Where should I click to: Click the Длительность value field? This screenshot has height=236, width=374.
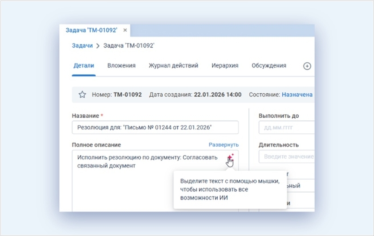pyautogui.click(x=286, y=156)
